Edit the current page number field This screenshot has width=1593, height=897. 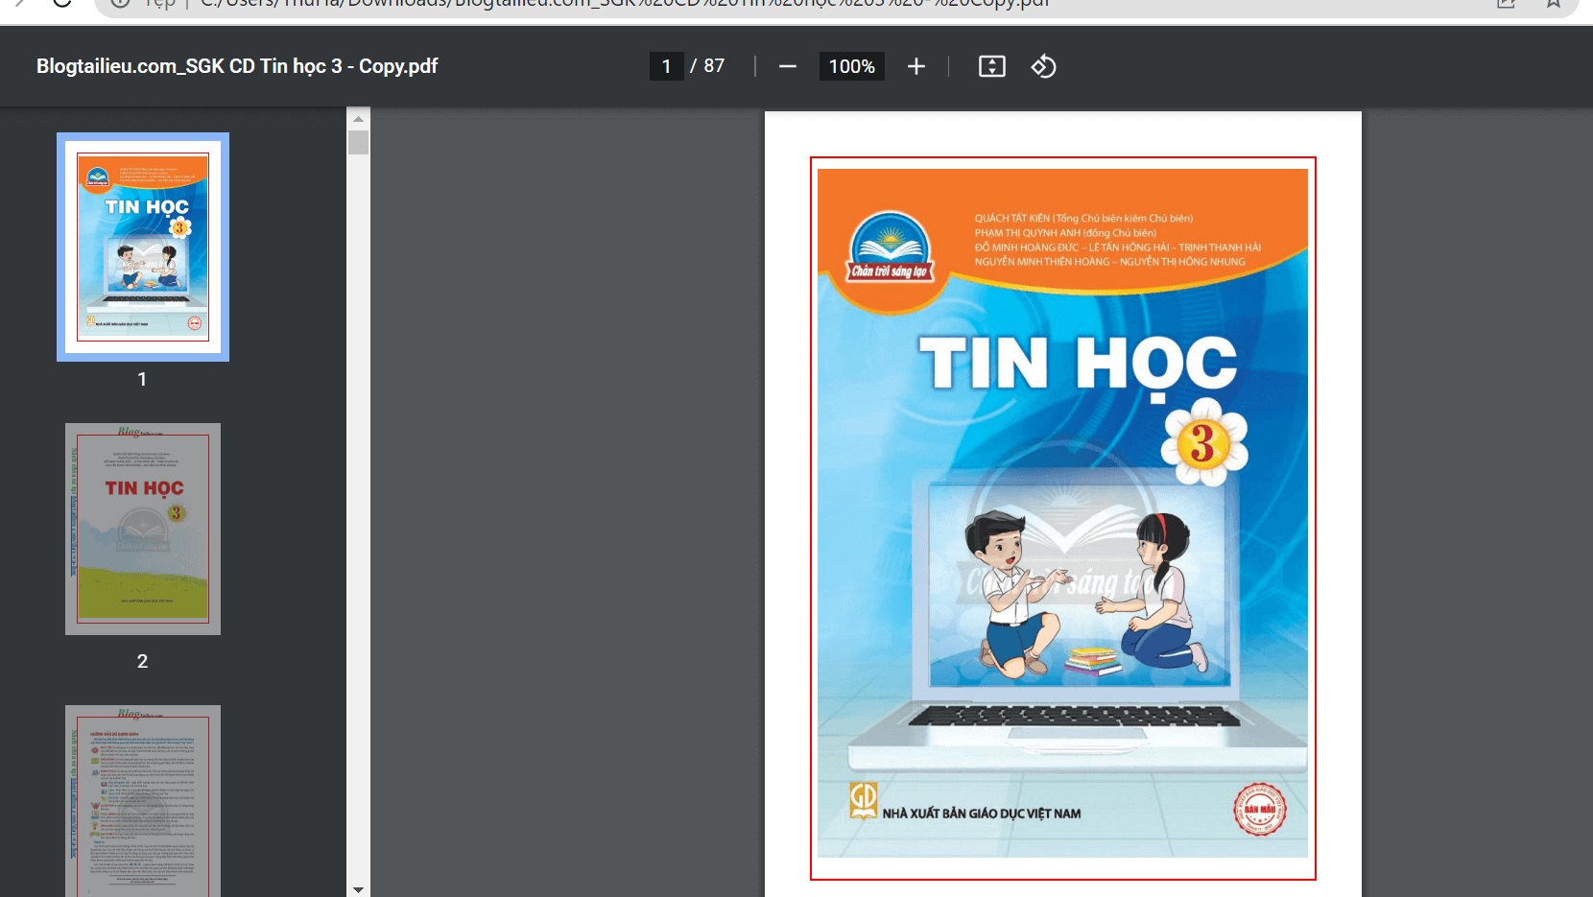666,66
